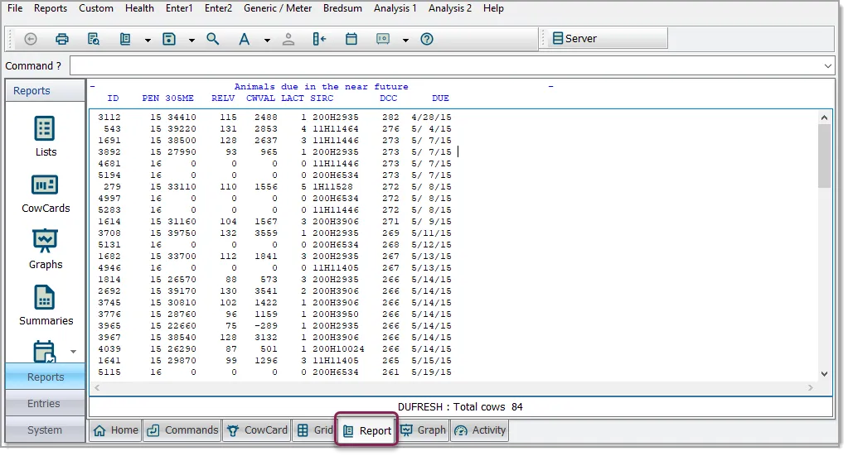Click the report row with ID 4039

[274, 349]
